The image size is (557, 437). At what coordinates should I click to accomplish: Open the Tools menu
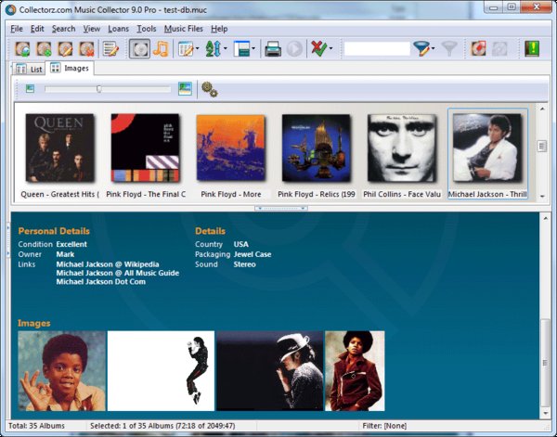coord(147,29)
